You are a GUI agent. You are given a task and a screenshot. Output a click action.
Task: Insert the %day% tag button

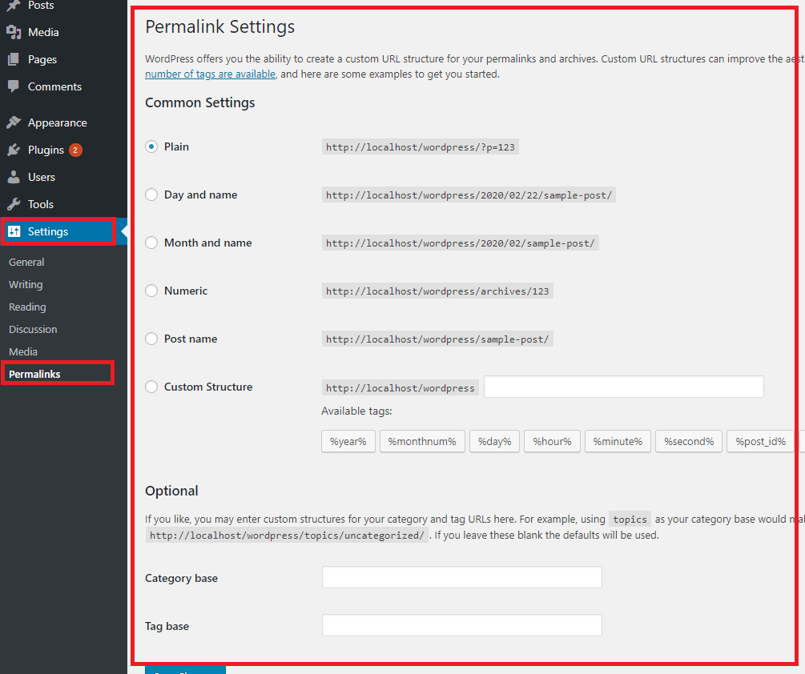tap(494, 442)
